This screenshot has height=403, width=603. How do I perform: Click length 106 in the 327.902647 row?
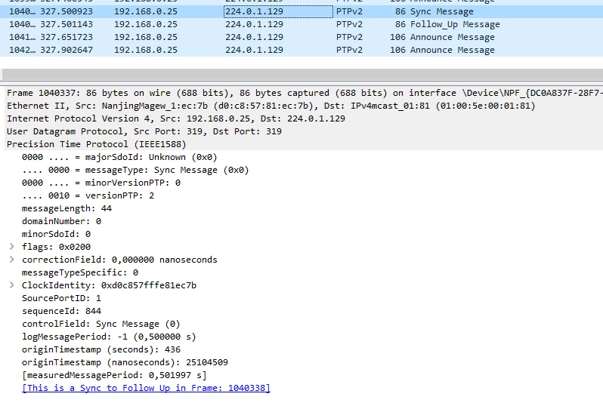(397, 50)
